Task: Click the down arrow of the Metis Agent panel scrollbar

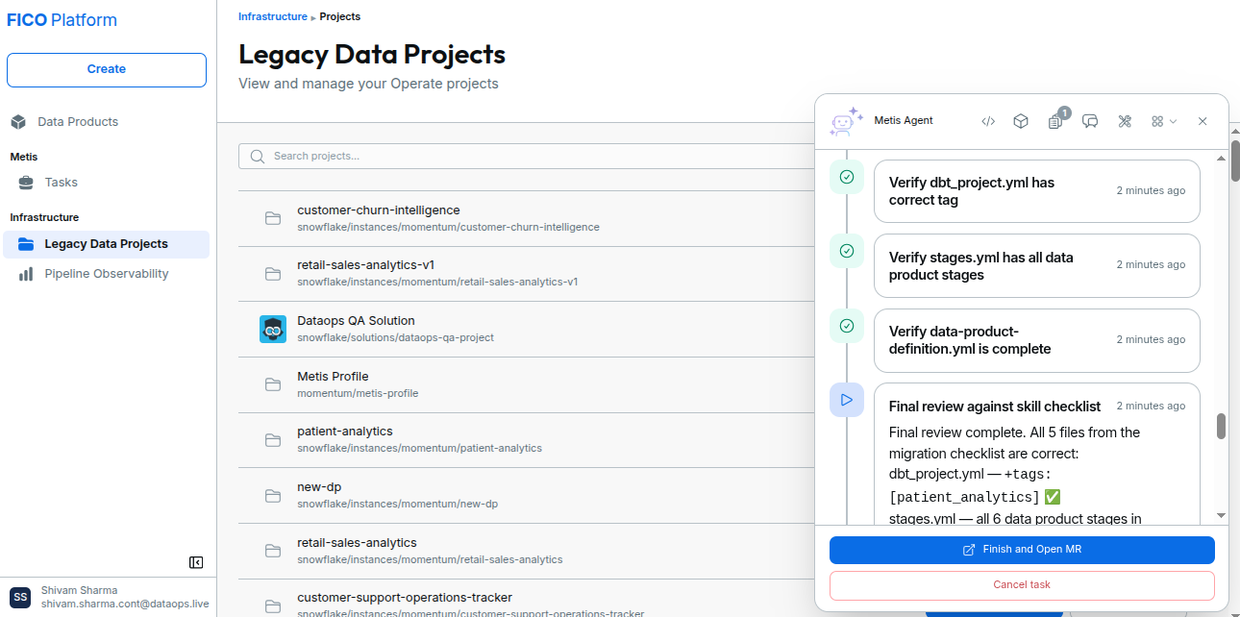Action: coord(1222,516)
